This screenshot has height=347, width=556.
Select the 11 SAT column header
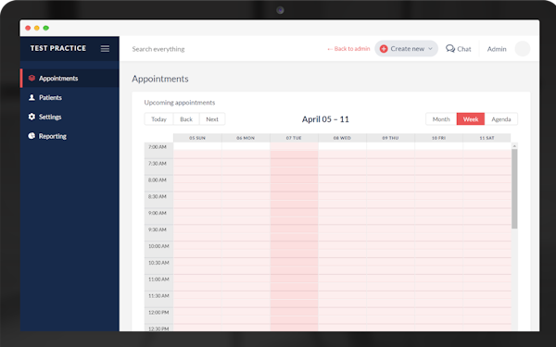[486, 138]
